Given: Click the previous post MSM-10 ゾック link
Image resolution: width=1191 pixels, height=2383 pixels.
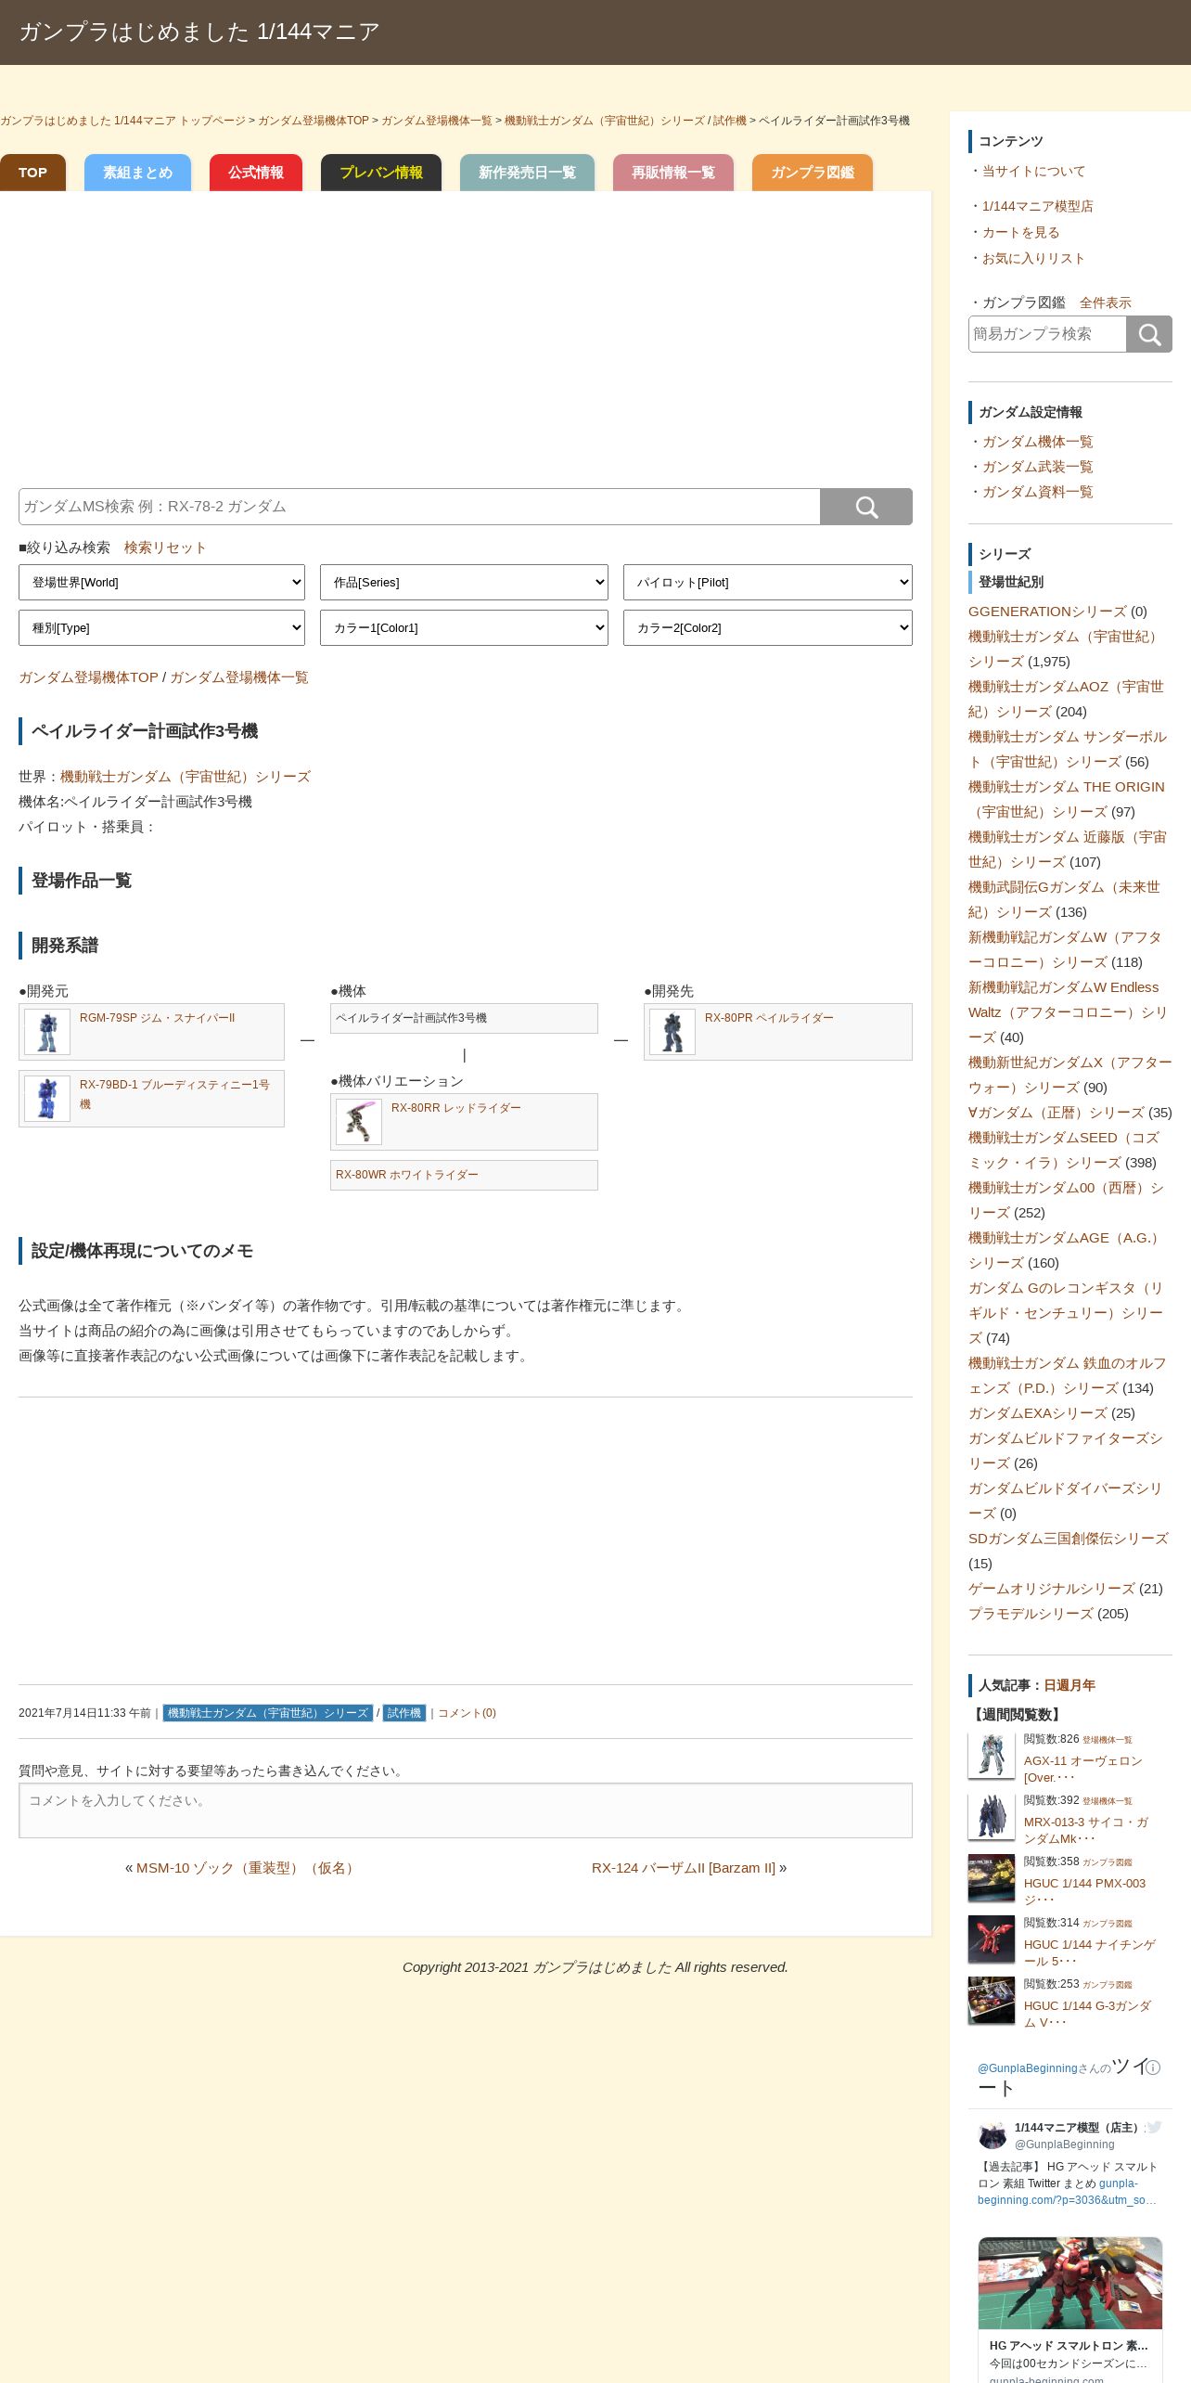Looking at the screenshot, I should click(248, 1868).
